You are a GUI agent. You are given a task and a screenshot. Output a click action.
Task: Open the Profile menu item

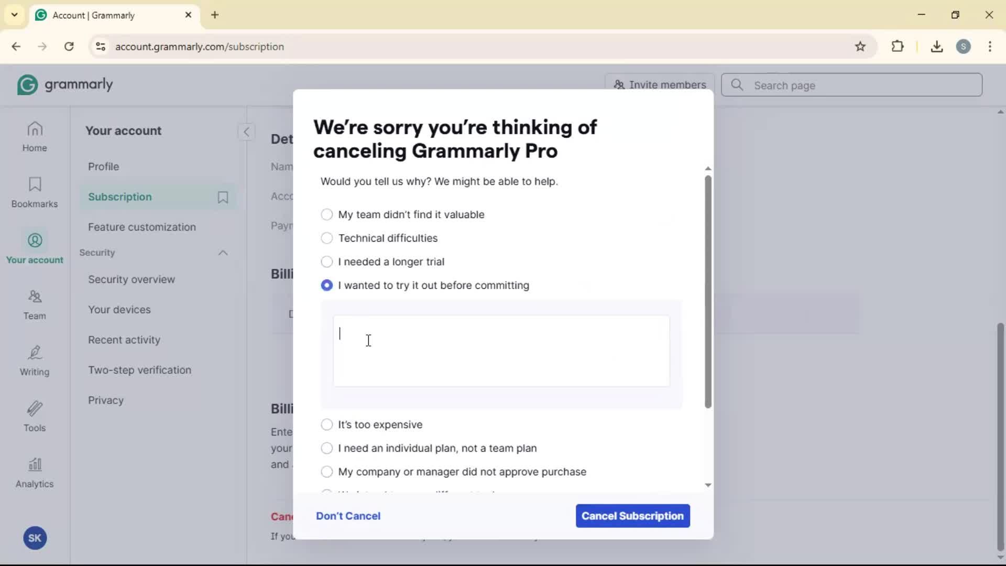(104, 167)
